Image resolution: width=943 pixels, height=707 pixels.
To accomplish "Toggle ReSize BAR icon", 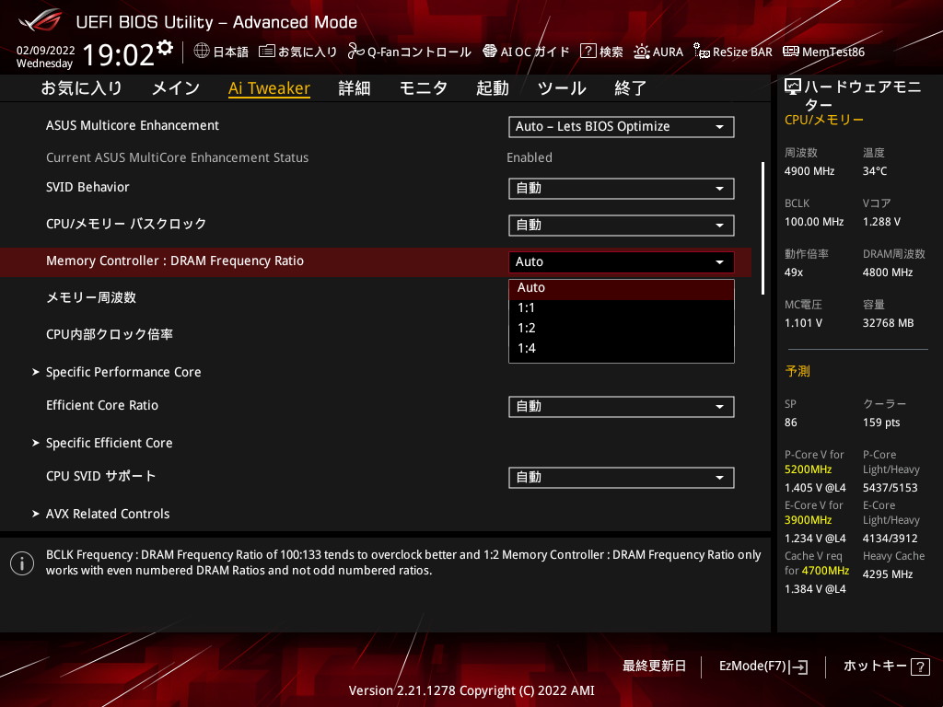I will [x=701, y=52].
